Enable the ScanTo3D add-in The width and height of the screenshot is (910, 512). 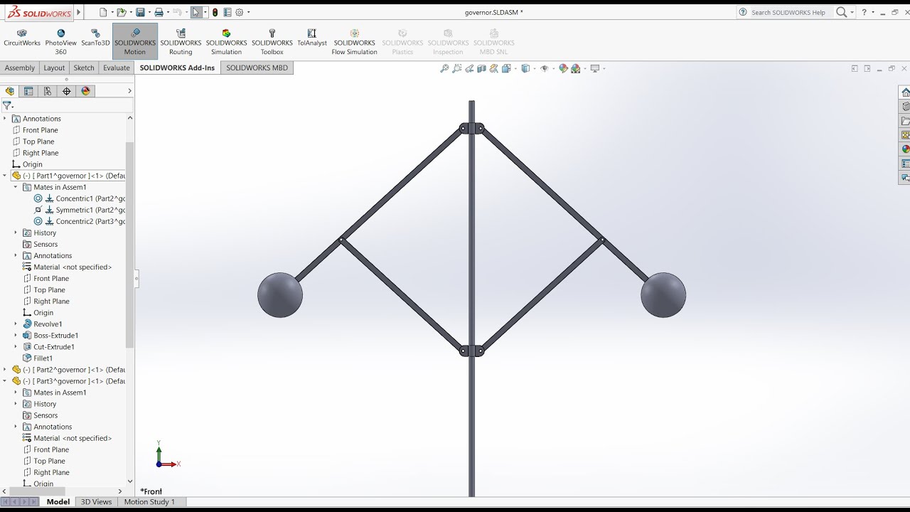tap(95, 38)
